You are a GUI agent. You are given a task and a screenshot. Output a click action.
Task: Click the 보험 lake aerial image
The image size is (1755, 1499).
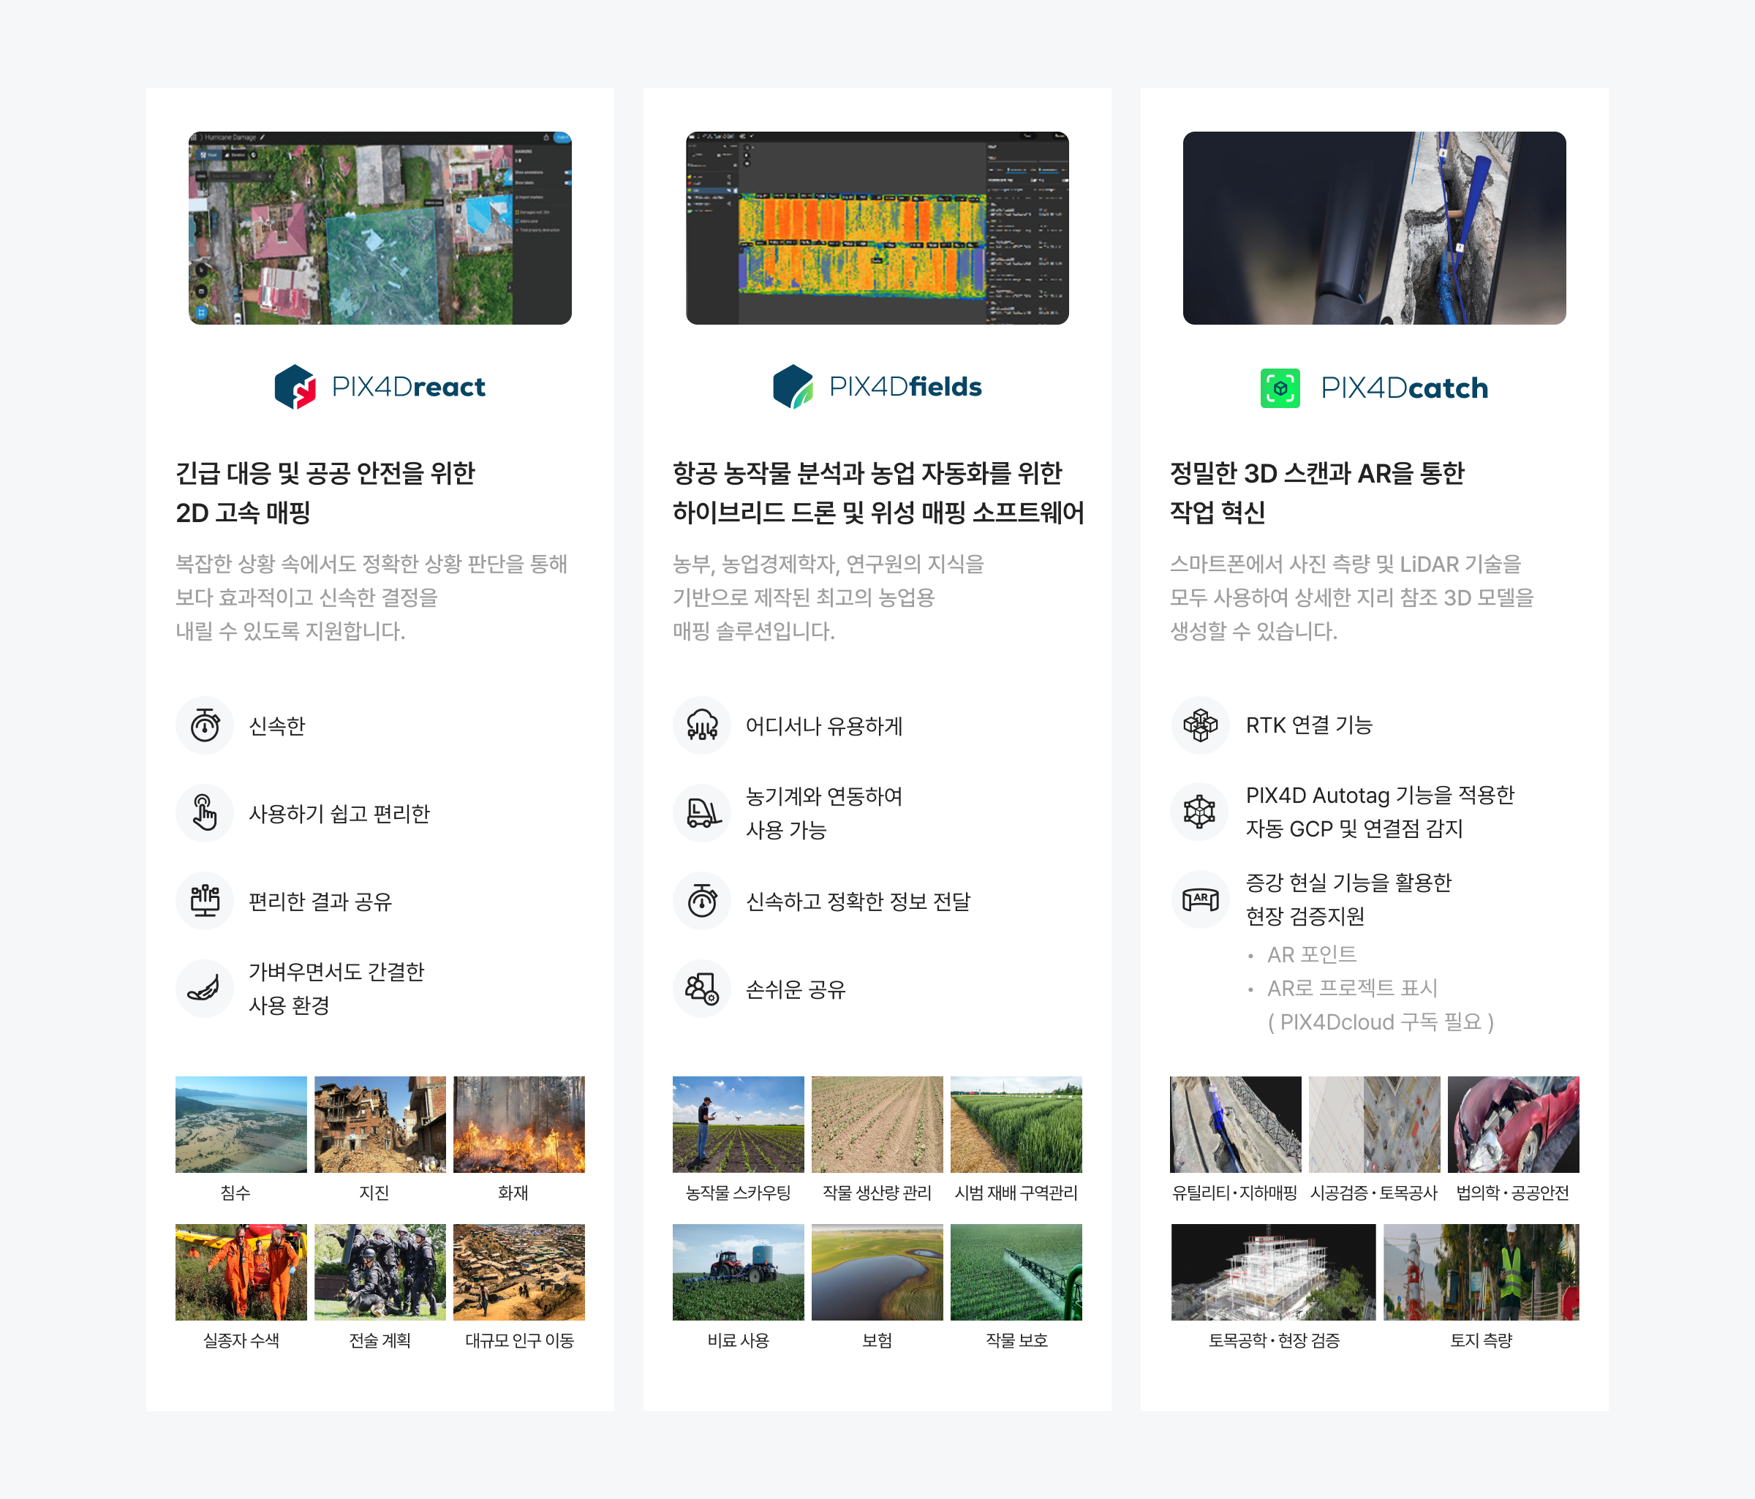pos(877,1272)
